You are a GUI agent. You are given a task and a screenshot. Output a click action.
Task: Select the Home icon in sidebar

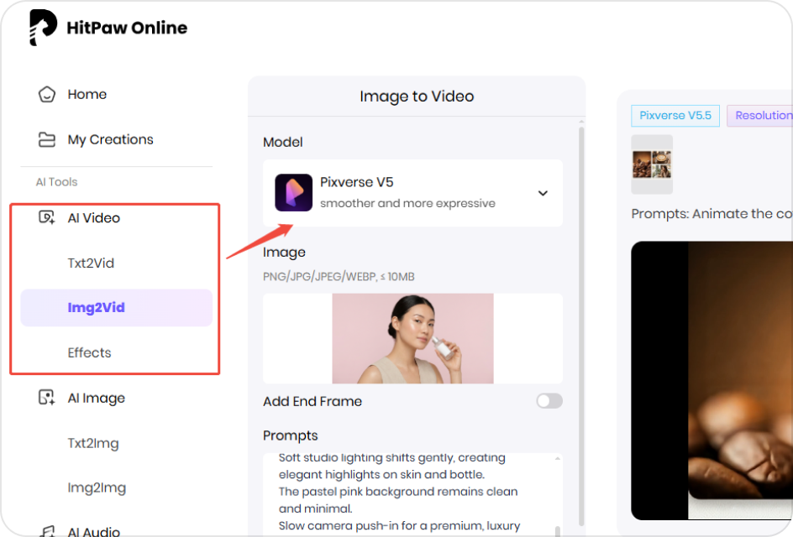(x=46, y=94)
